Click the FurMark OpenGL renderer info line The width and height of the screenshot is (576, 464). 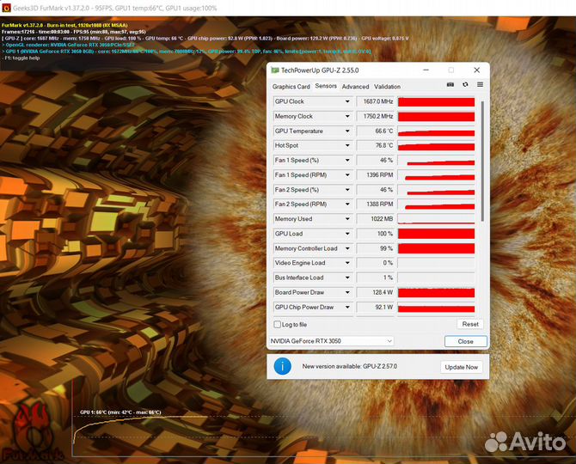(x=69, y=45)
